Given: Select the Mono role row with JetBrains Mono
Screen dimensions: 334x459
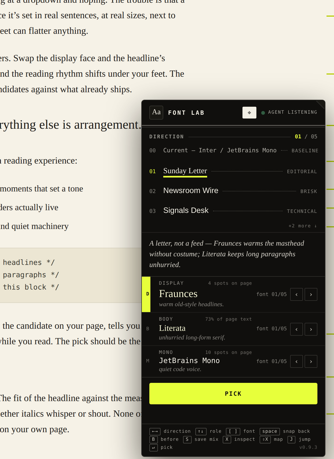Looking at the screenshot, I should coord(233,361).
